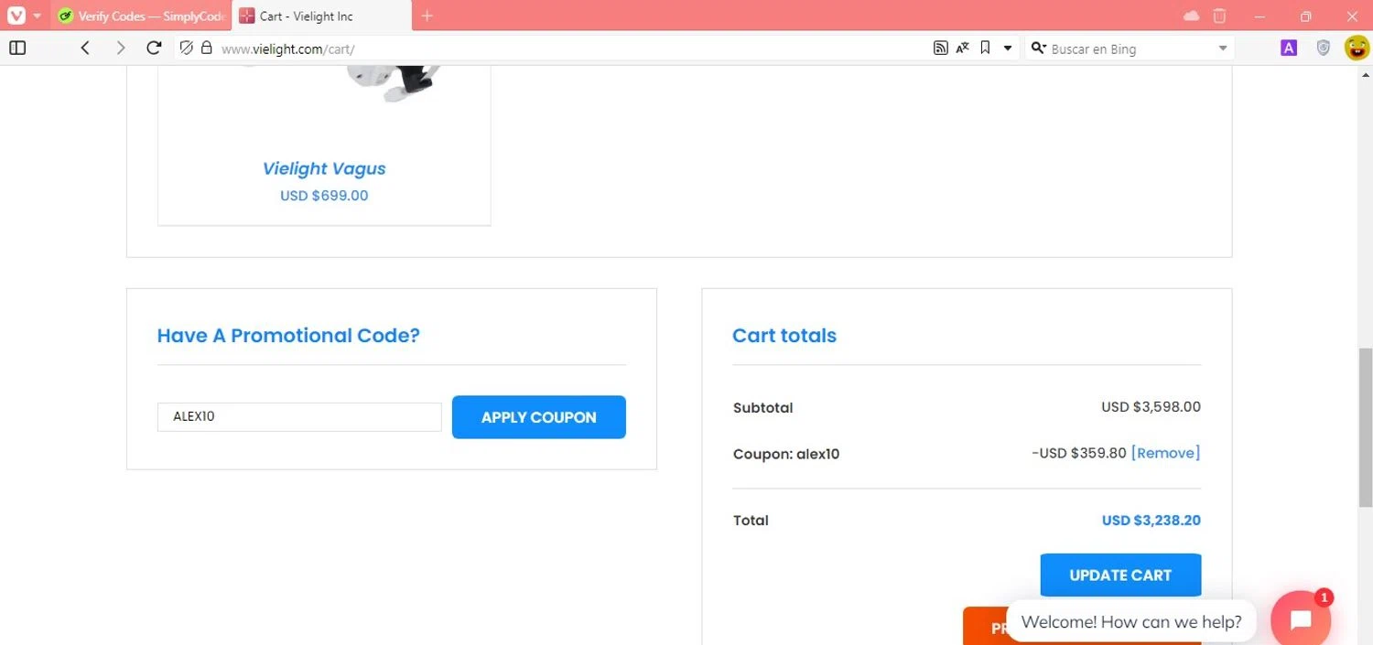Reload the current page
The height and width of the screenshot is (645, 1373).
click(x=154, y=48)
